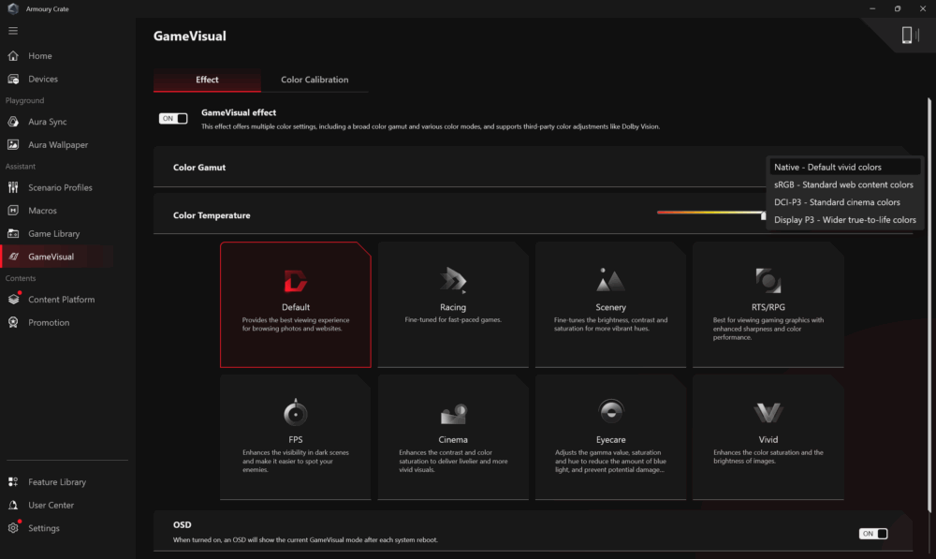This screenshot has height=559, width=936.
Task: Open Content Platform sidebar label
Action: point(62,300)
